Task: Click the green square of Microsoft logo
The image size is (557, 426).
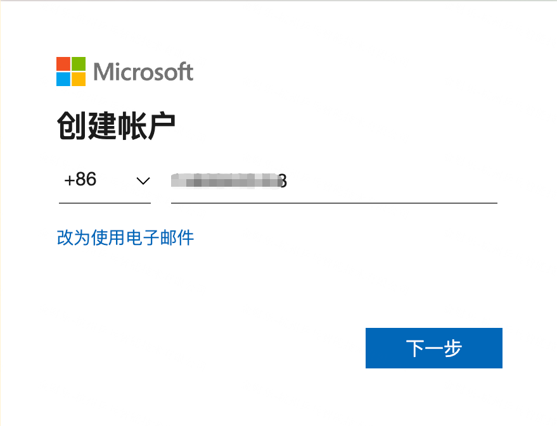Action: pyautogui.click(x=79, y=64)
